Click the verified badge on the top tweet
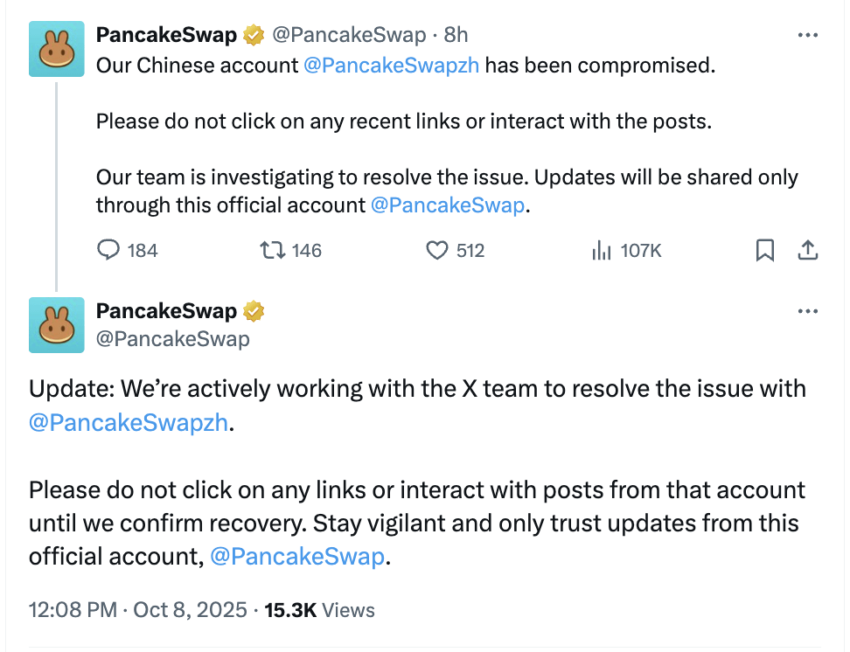The height and width of the screenshot is (652, 850). (x=254, y=35)
